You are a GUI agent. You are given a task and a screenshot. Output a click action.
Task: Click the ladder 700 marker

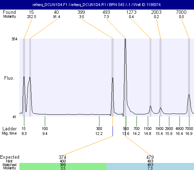(137, 129)
